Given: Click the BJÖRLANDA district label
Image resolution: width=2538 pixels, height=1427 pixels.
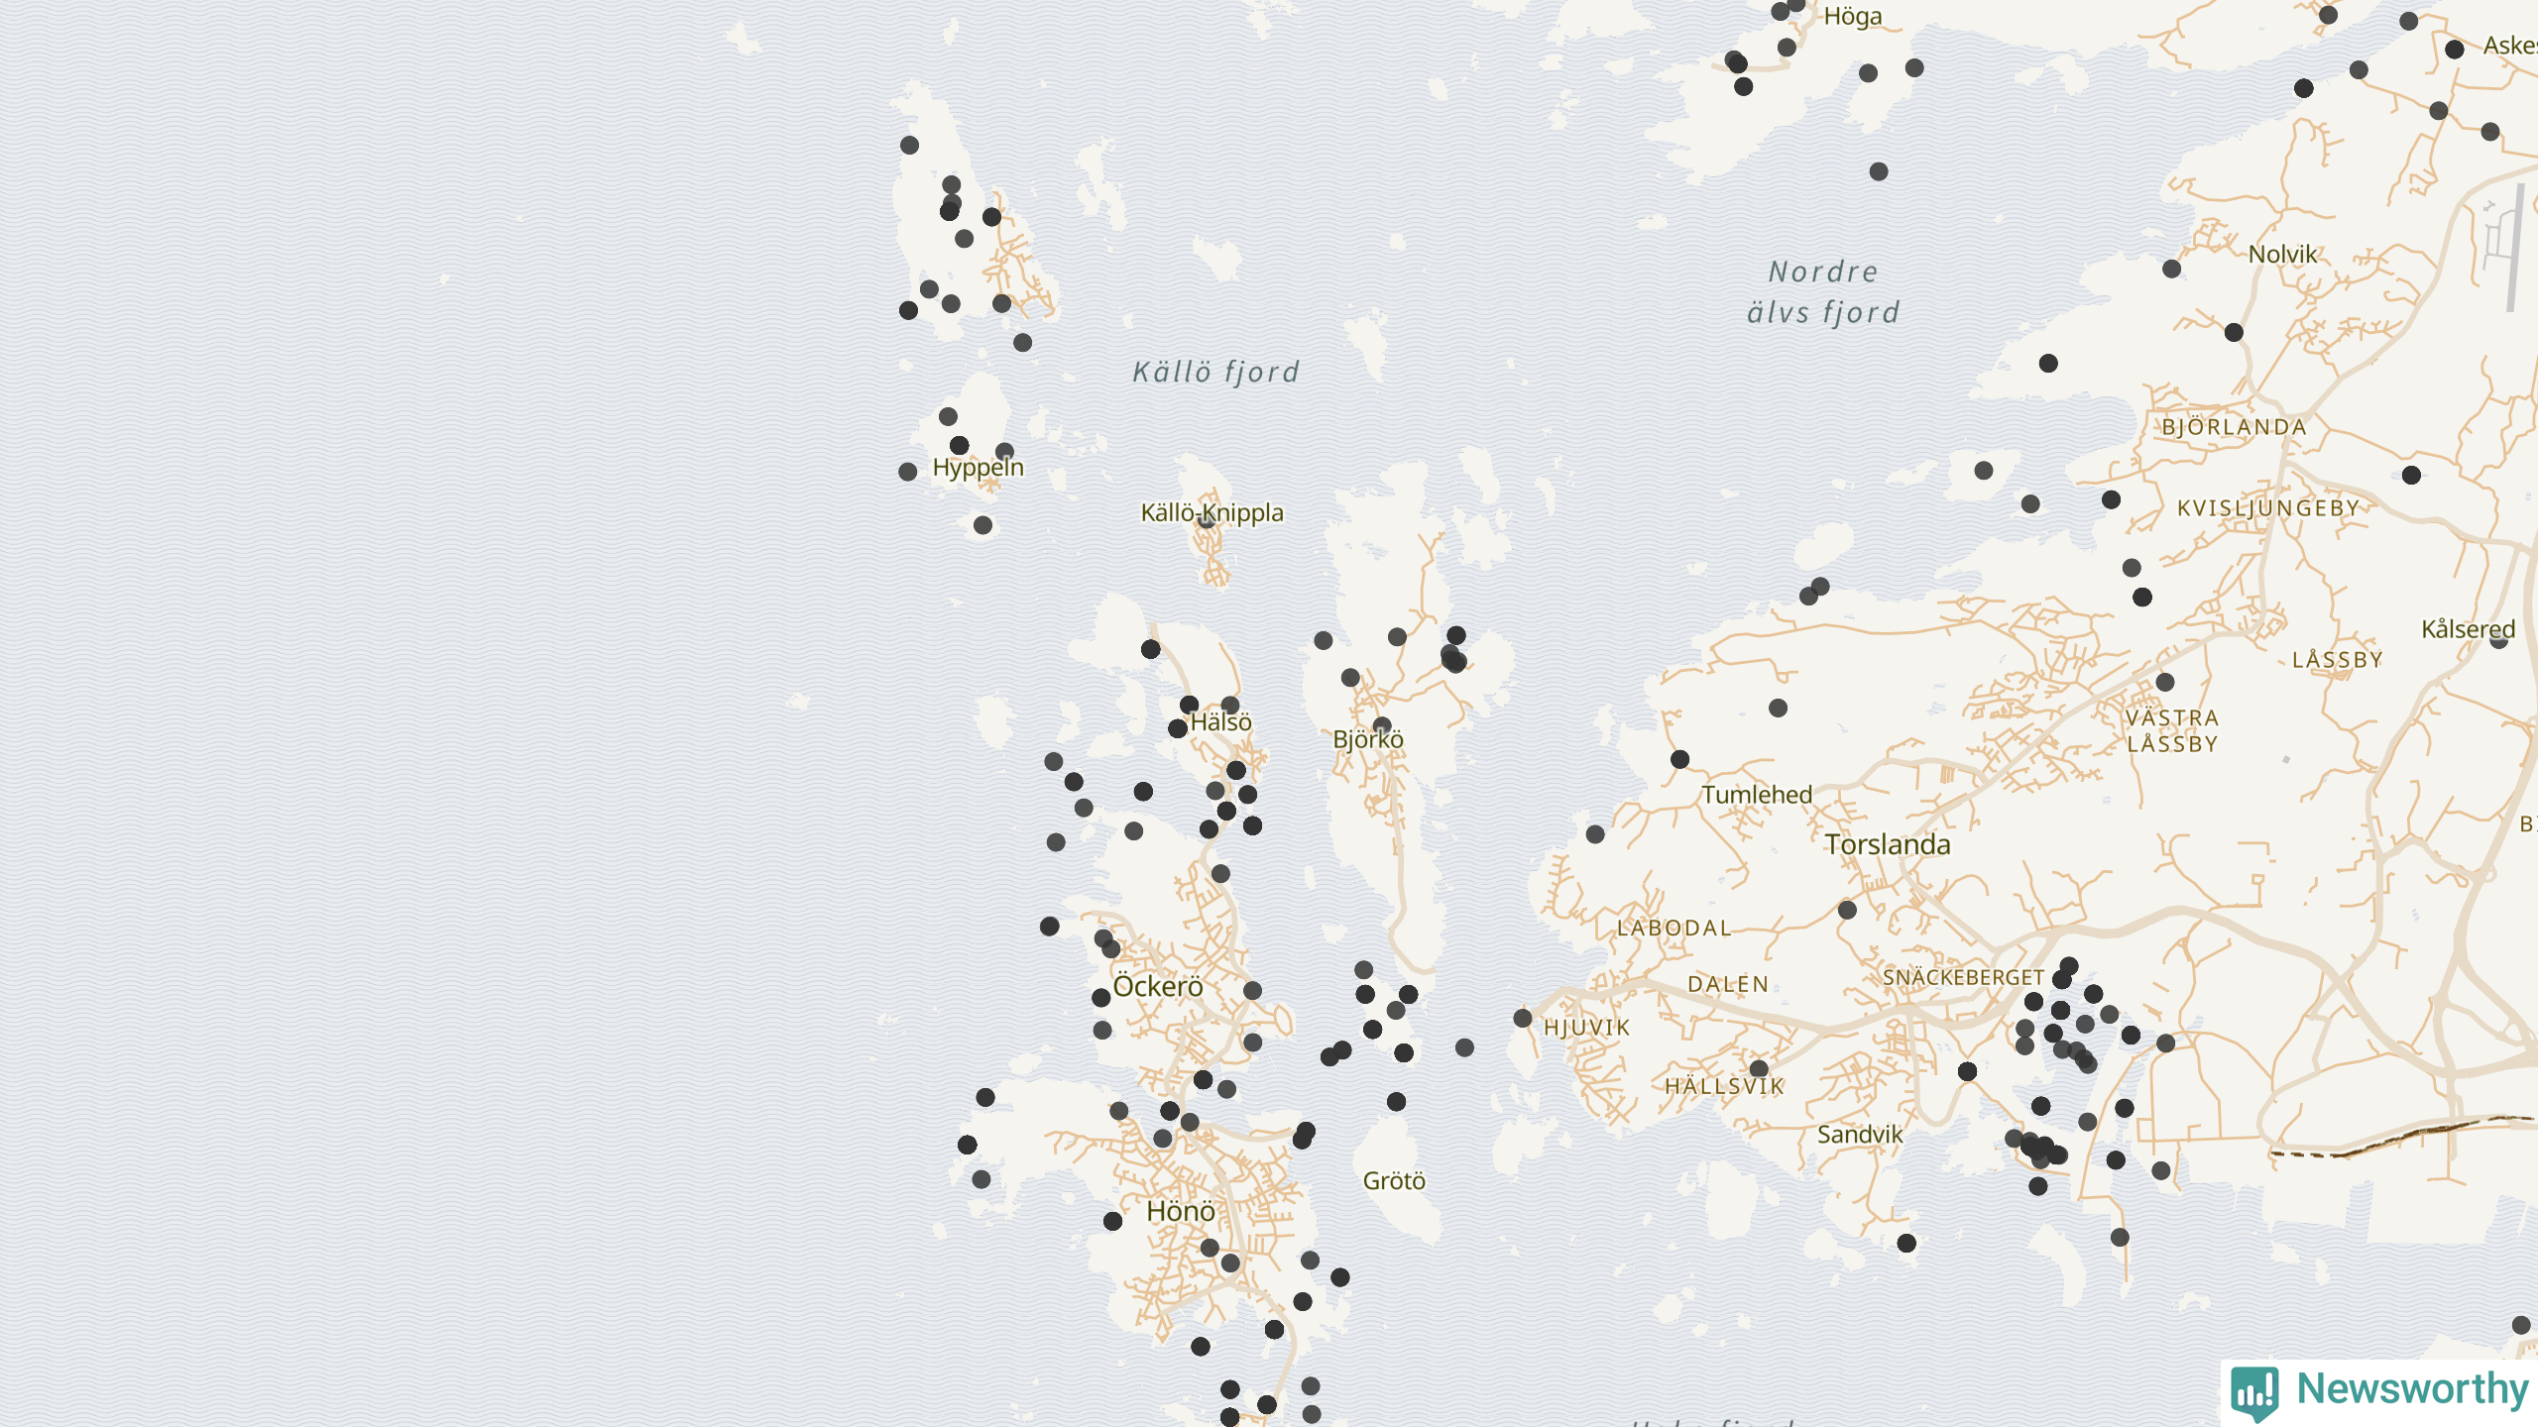Looking at the screenshot, I should [2234, 427].
